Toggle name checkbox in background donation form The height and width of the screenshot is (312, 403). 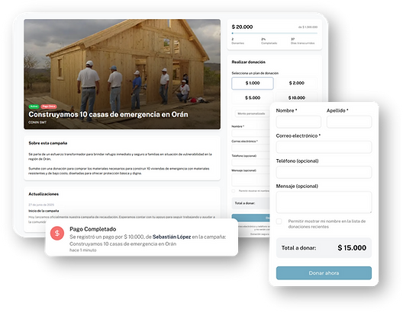(234, 191)
